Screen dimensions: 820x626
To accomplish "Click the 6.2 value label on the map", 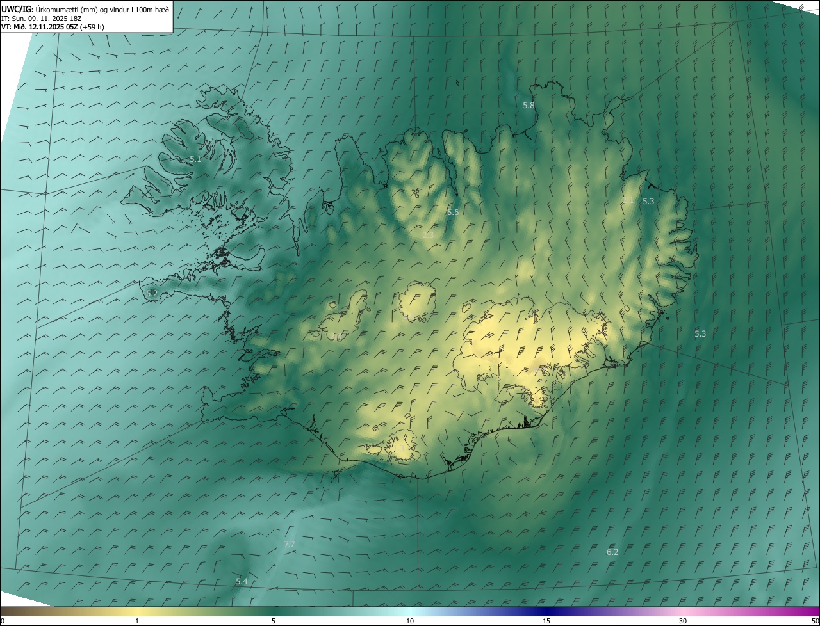I will pos(612,552).
